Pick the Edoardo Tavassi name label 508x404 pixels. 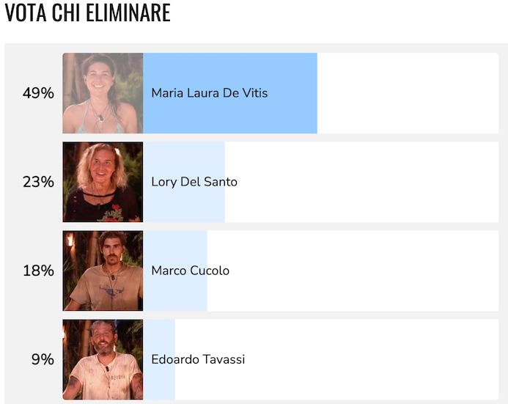198,359
